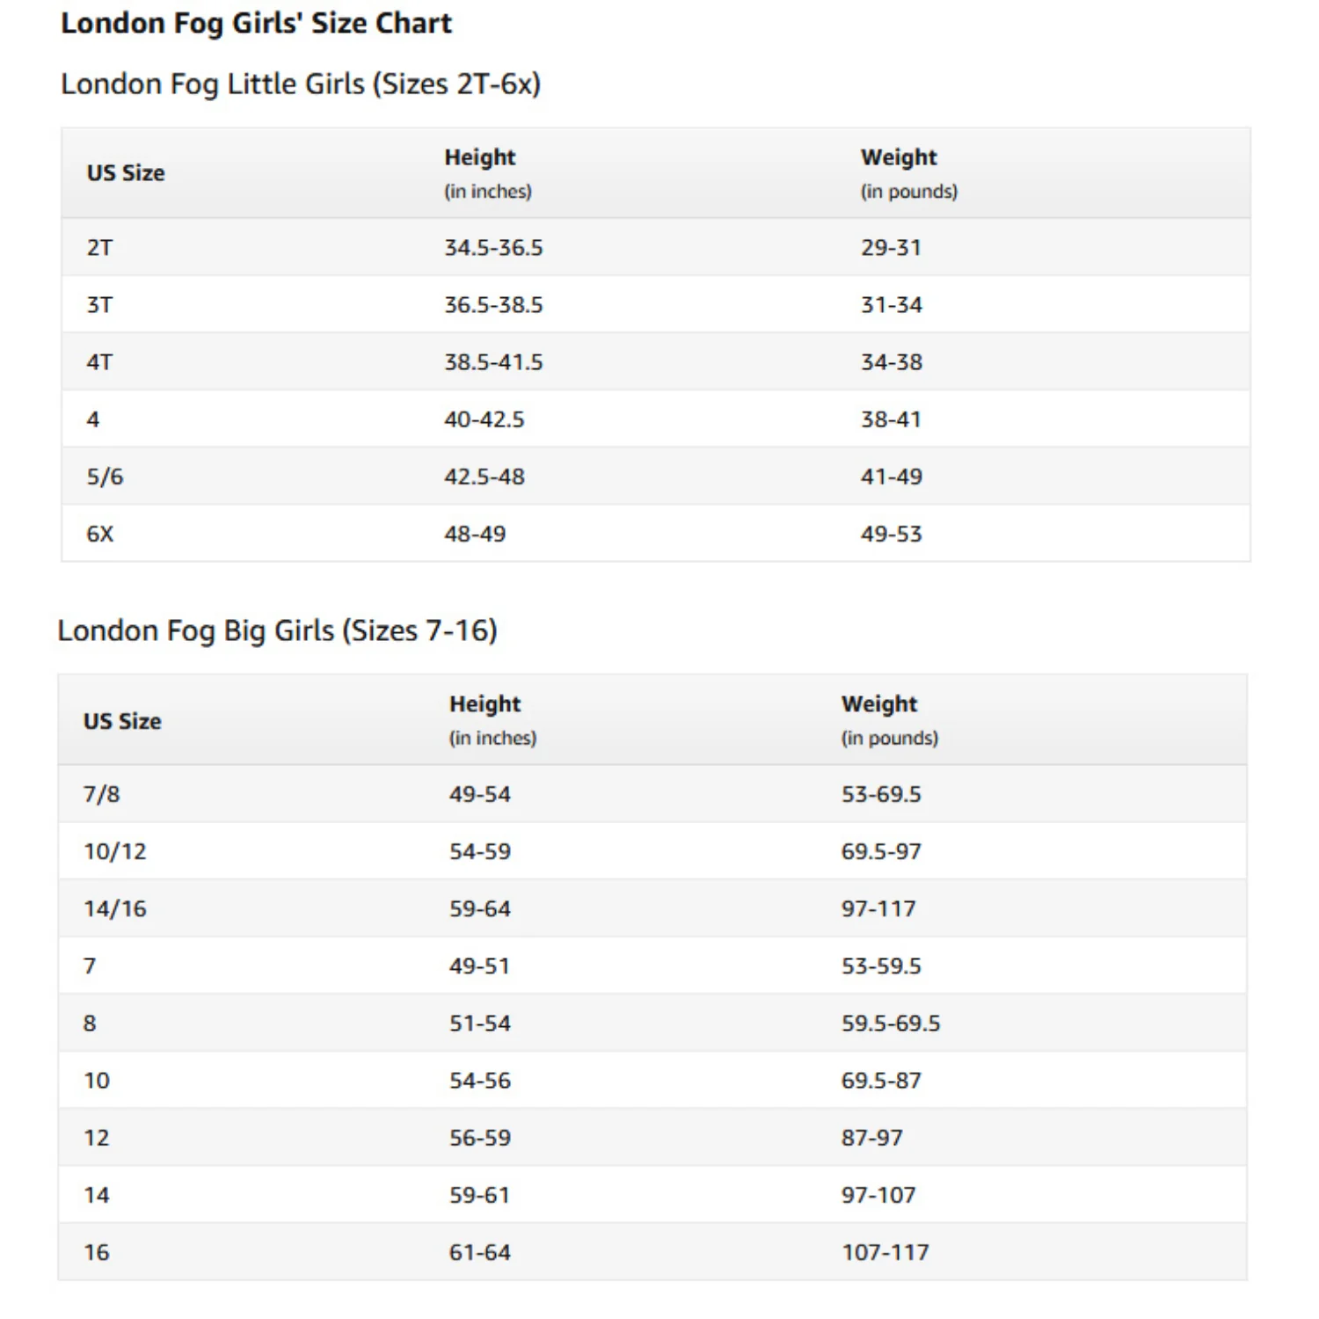The image size is (1319, 1319).
Task: Select the 7/8 size row
Action: [x=652, y=794]
